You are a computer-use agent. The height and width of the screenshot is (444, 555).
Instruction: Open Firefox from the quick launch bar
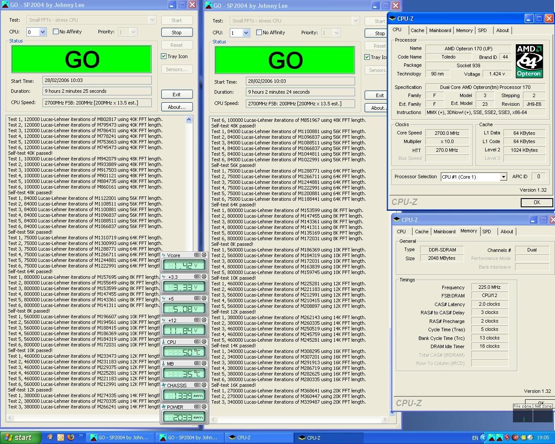[x=71, y=437]
